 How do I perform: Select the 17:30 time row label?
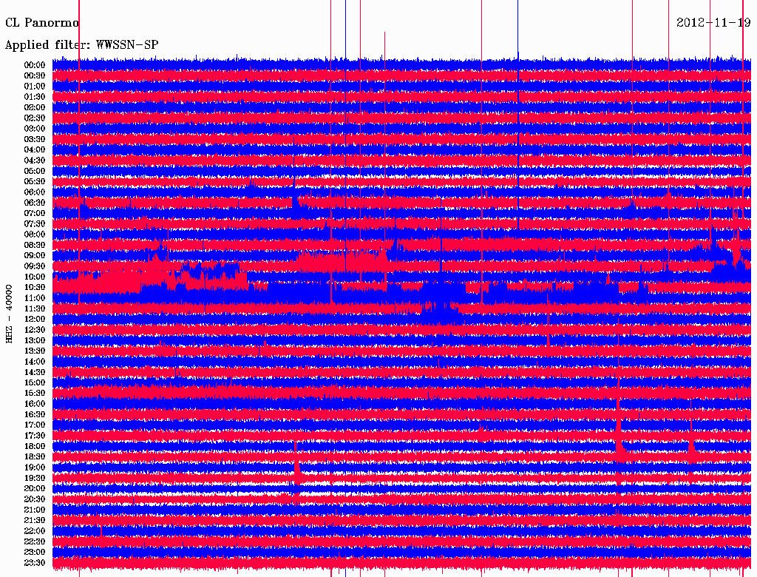pos(35,436)
